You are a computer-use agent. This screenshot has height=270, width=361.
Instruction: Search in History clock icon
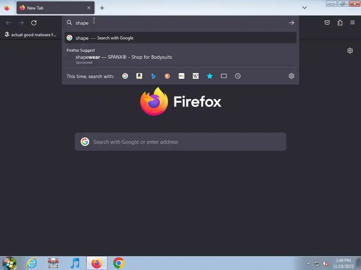pyautogui.click(x=238, y=76)
